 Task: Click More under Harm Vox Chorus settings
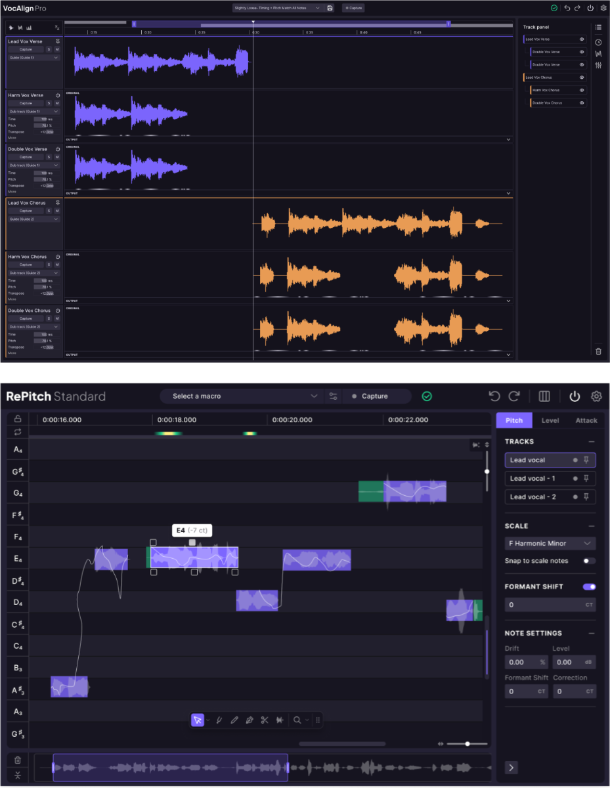[x=12, y=299]
